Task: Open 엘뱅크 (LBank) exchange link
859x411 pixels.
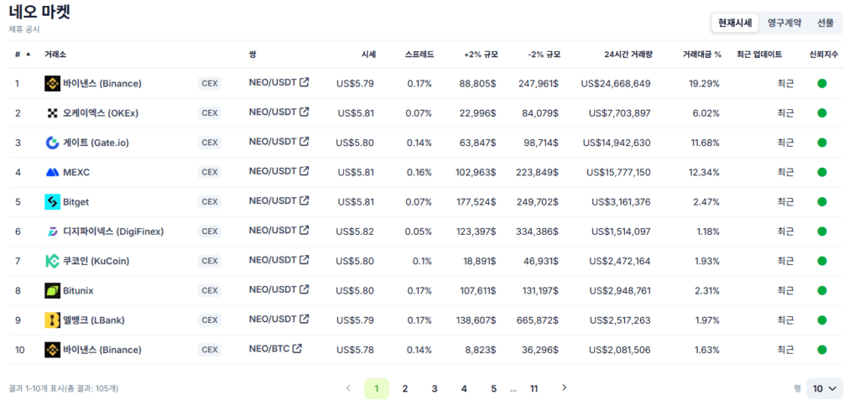Action: point(94,320)
